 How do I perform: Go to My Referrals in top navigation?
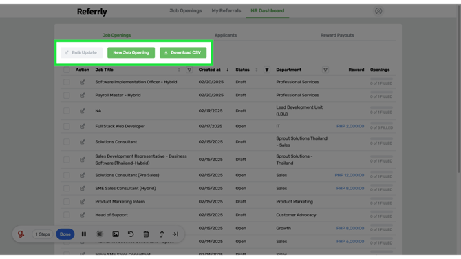[226, 10]
